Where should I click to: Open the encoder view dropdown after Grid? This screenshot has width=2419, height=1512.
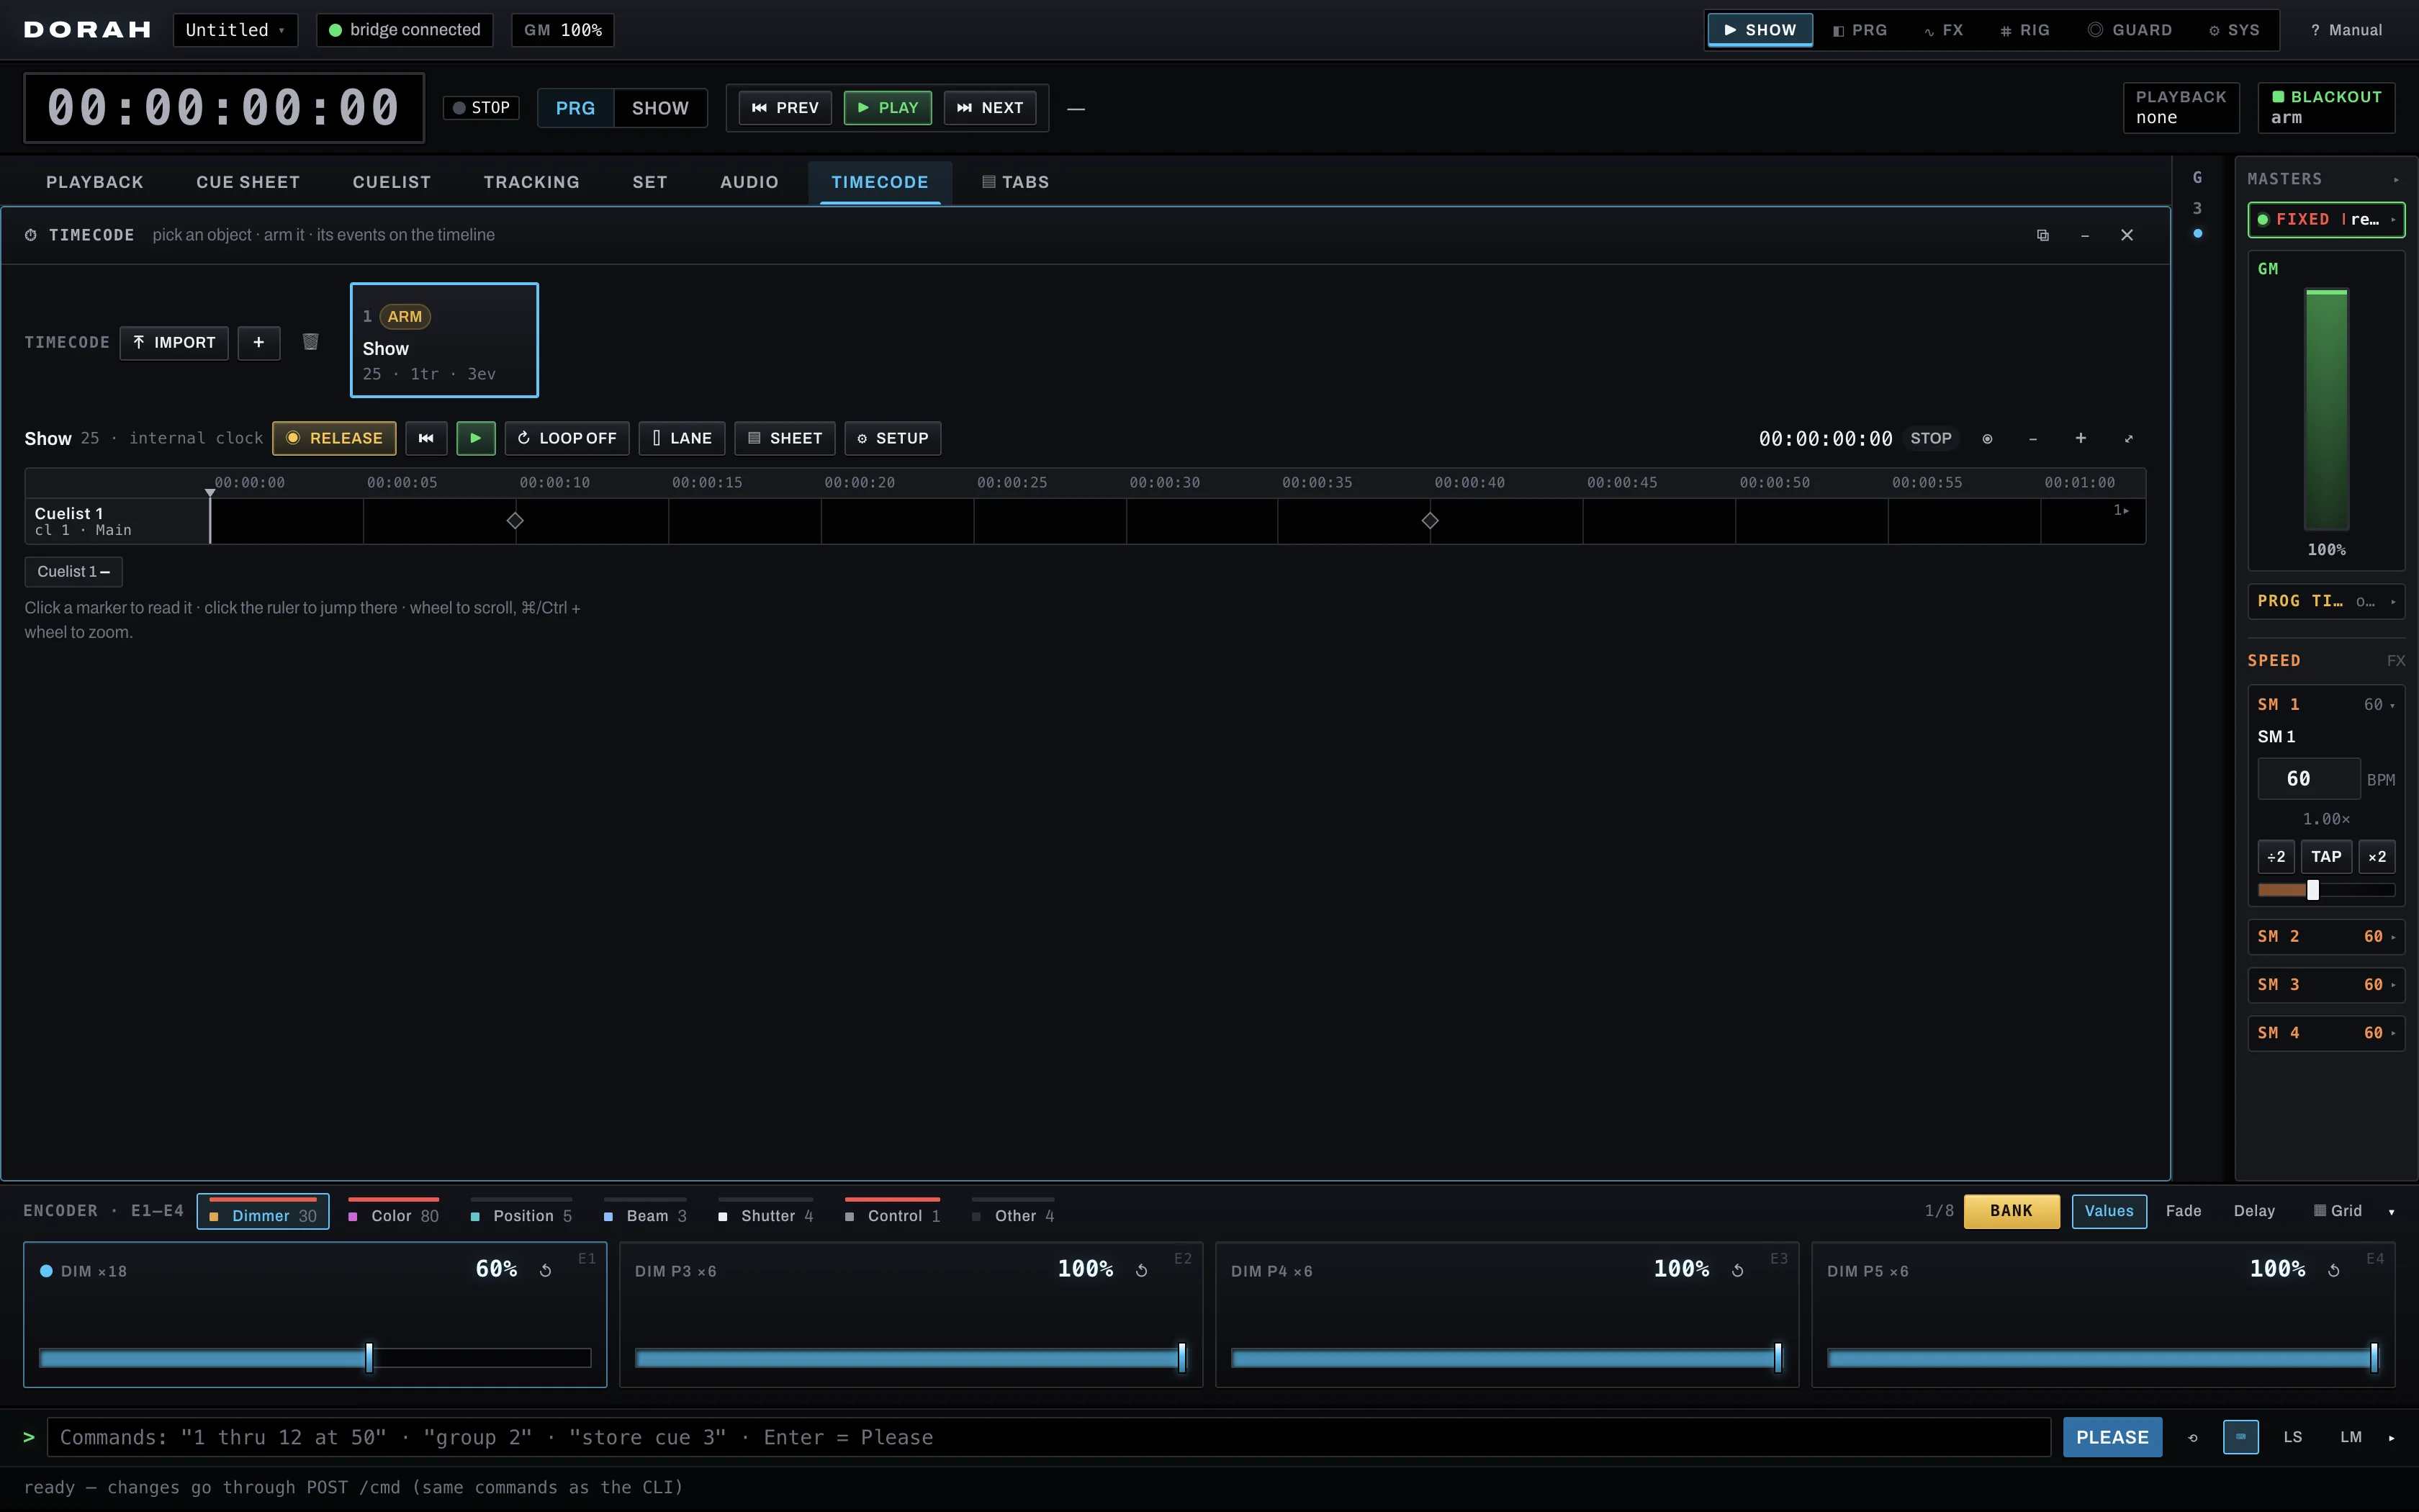2391,1212
